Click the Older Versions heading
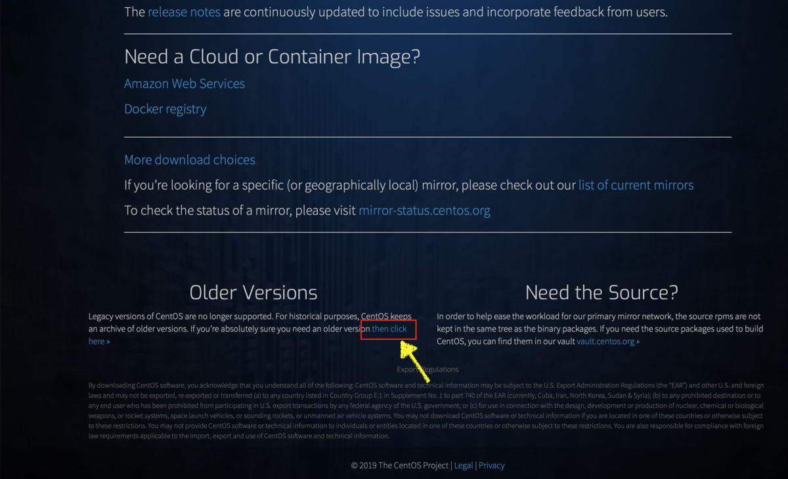This screenshot has width=788, height=479. click(253, 292)
